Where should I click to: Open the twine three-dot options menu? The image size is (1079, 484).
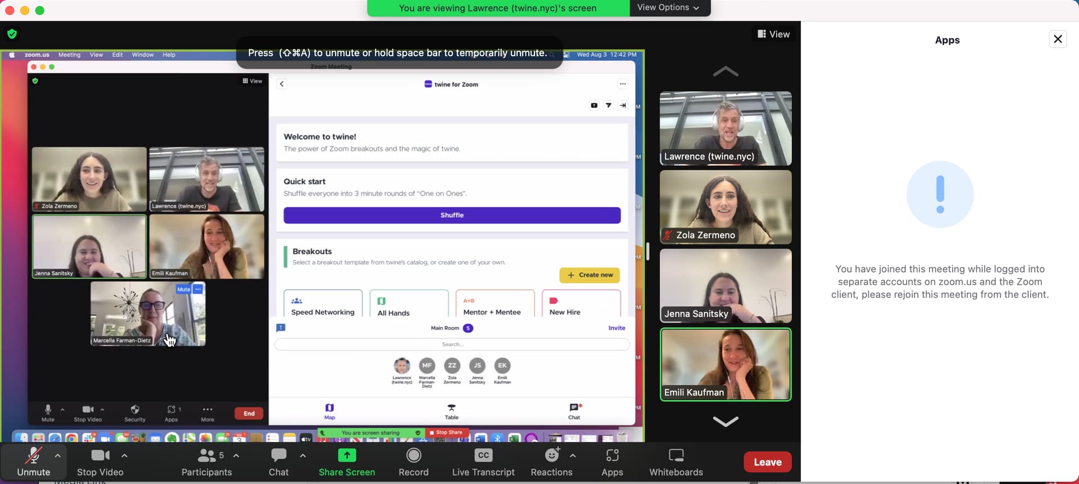[x=623, y=84]
